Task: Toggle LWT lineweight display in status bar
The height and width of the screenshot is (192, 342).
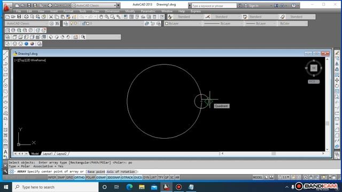Action: click(153, 178)
